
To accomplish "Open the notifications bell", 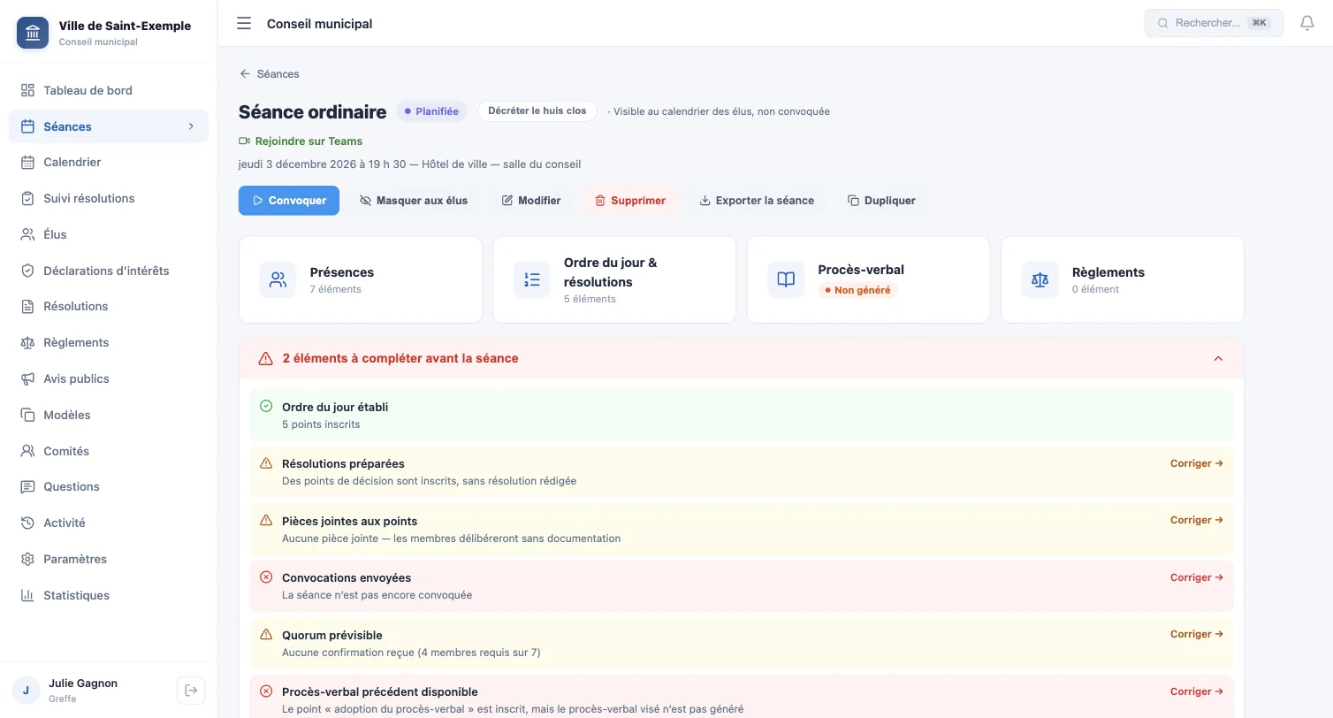I will [x=1306, y=23].
